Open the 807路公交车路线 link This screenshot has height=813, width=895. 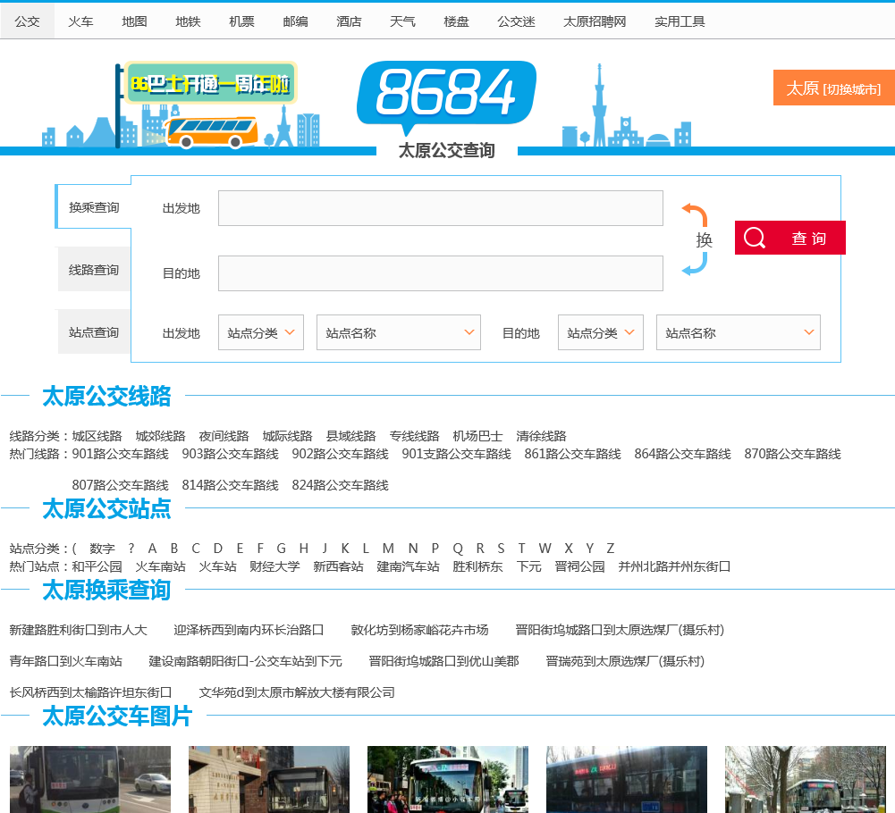[x=121, y=485]
